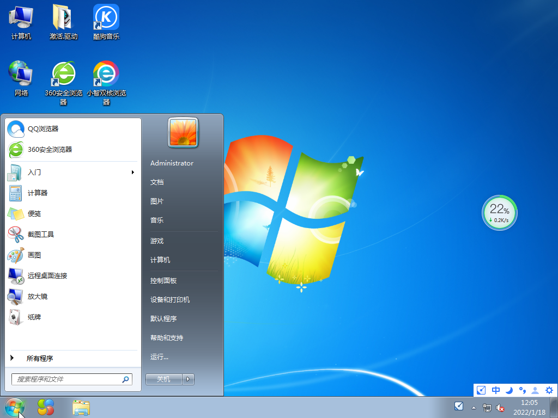Image resolution: width=558 pixels, height=418 pixels.
Task: Show hidden tray icons with the up arrow
Action: tap(474, 408)
